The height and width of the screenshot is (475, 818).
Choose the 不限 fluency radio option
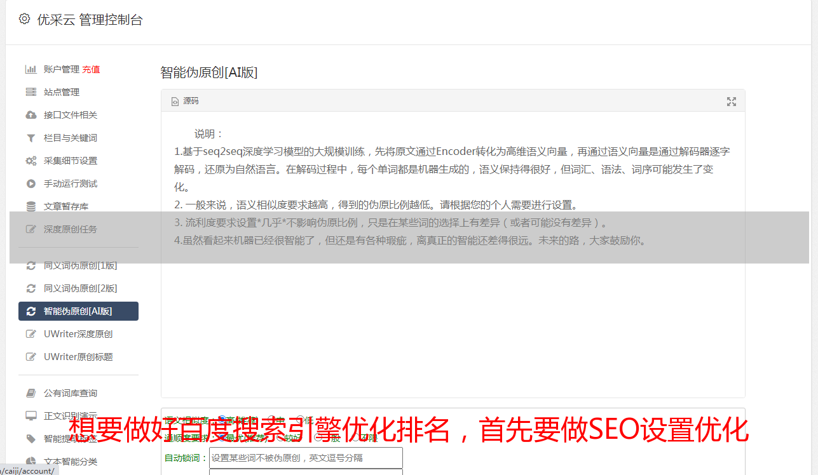(x=354, y=438)
